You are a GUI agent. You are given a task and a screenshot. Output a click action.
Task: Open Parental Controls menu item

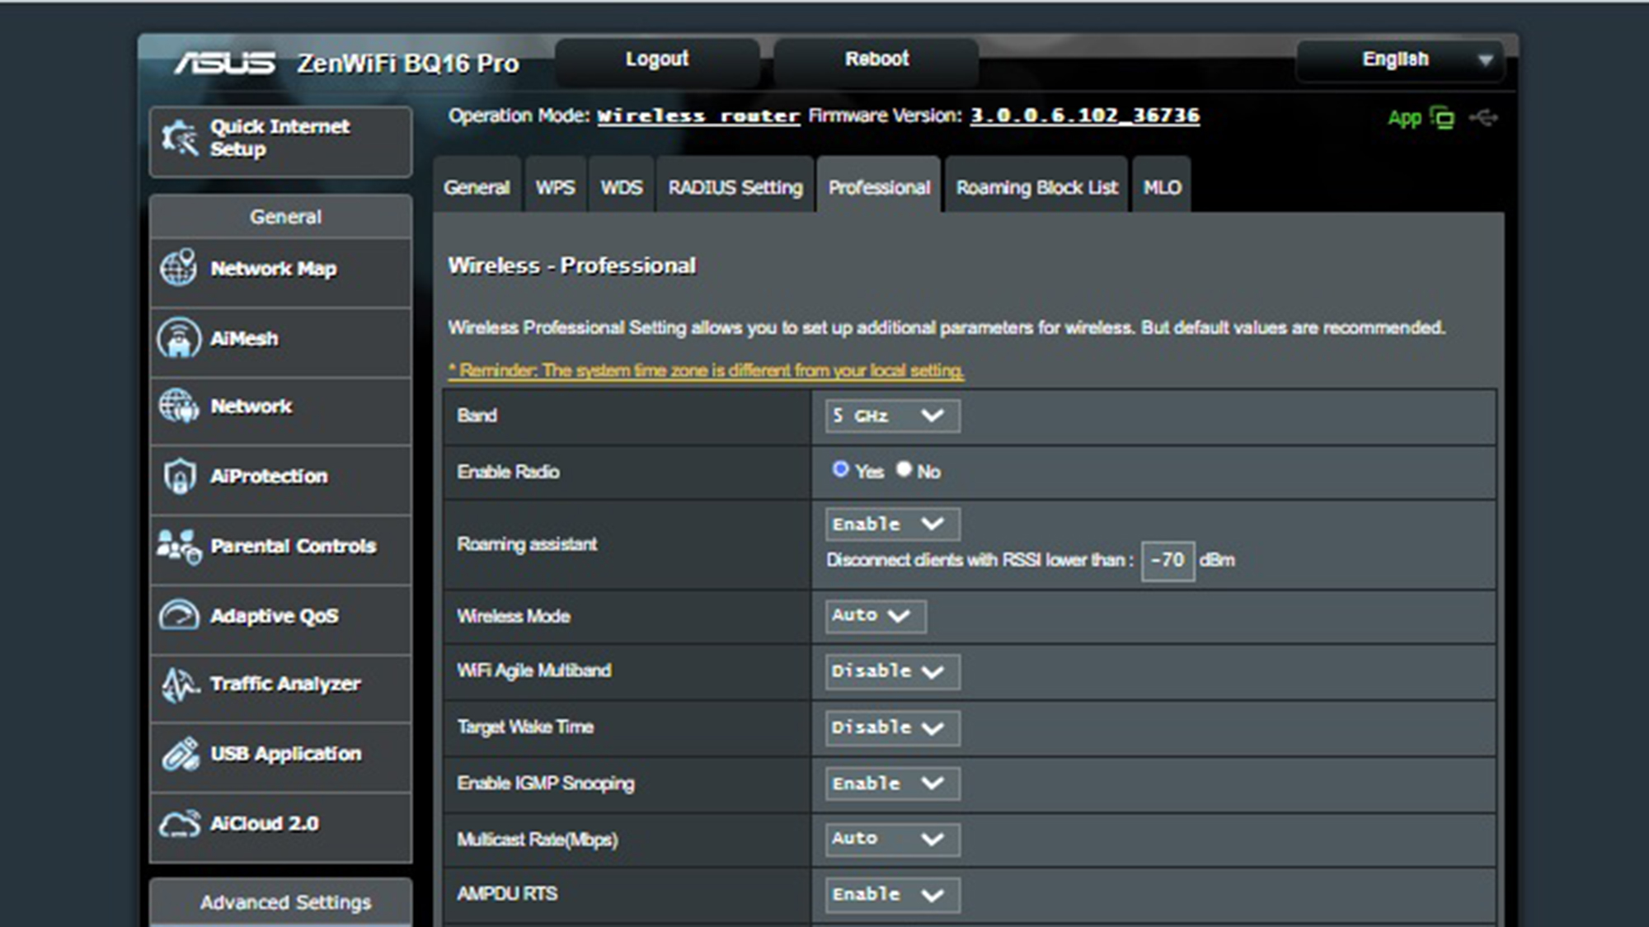tap(280, 549)
